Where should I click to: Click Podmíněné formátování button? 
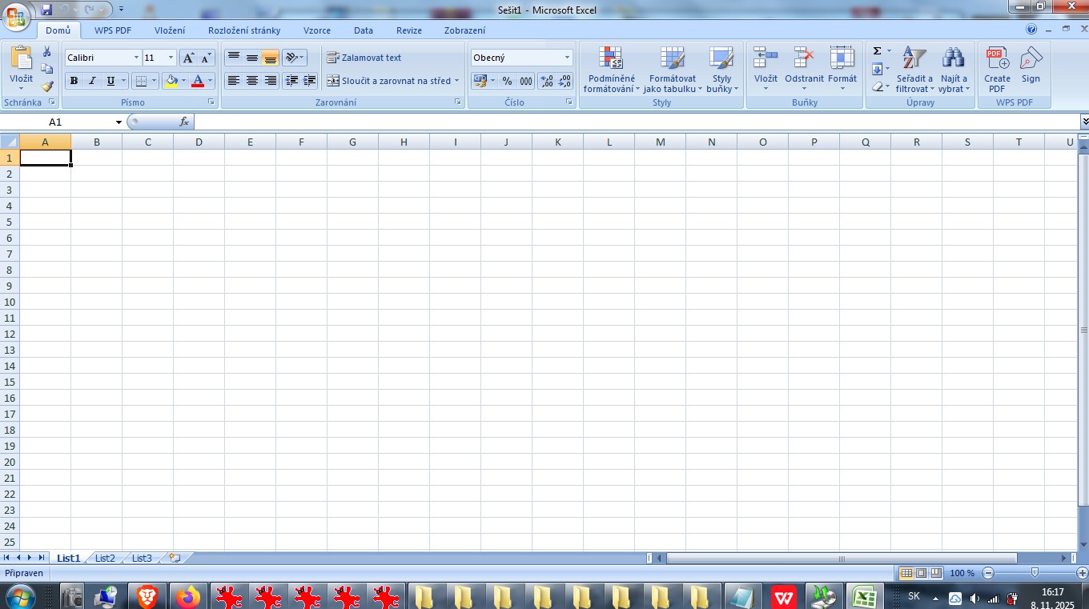point(611,70)
